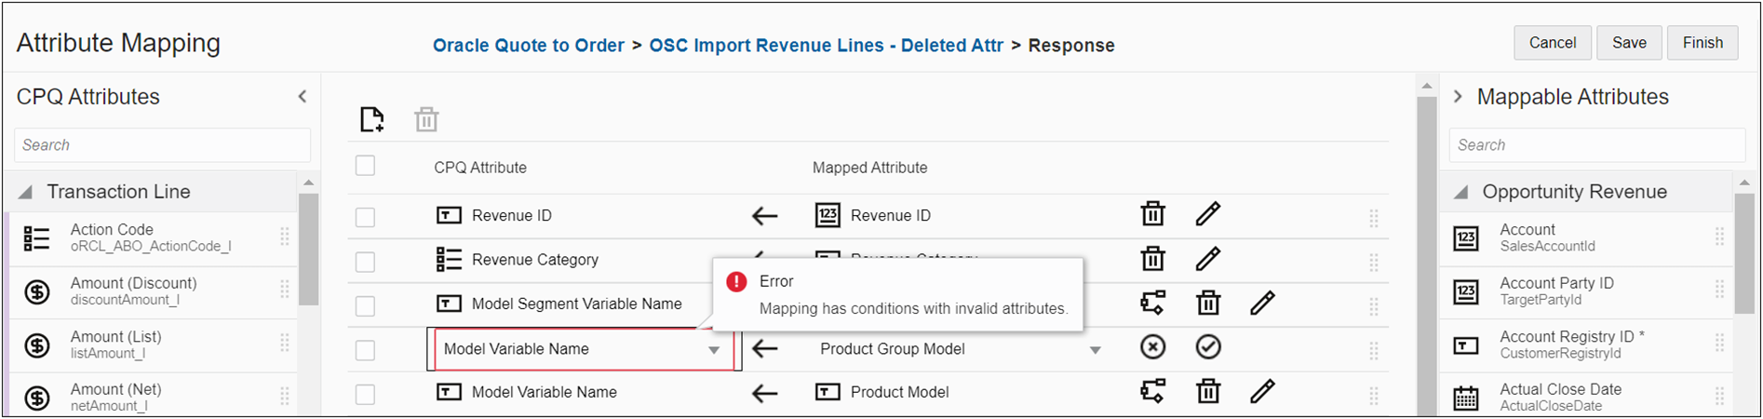Delete the Revenue ID mapping row
The height and width of the screenshot is (419, 1763).
[1152, 214]
